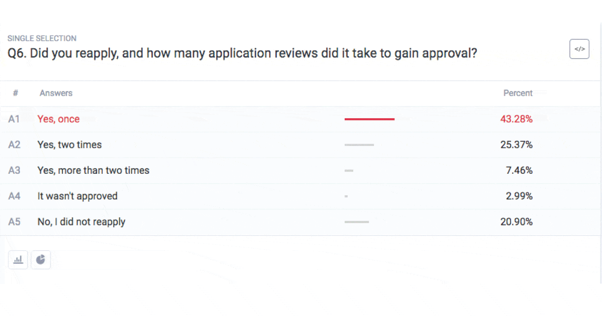This screenshot has height=316, width=602.
Task: Click the SINGLE SELECTION label
Action: point(42,38)
